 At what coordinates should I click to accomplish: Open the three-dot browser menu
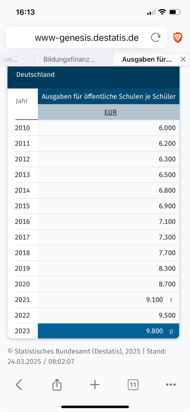(171, 385)
